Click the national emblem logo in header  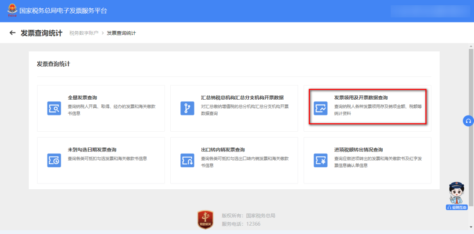(12, 10)
